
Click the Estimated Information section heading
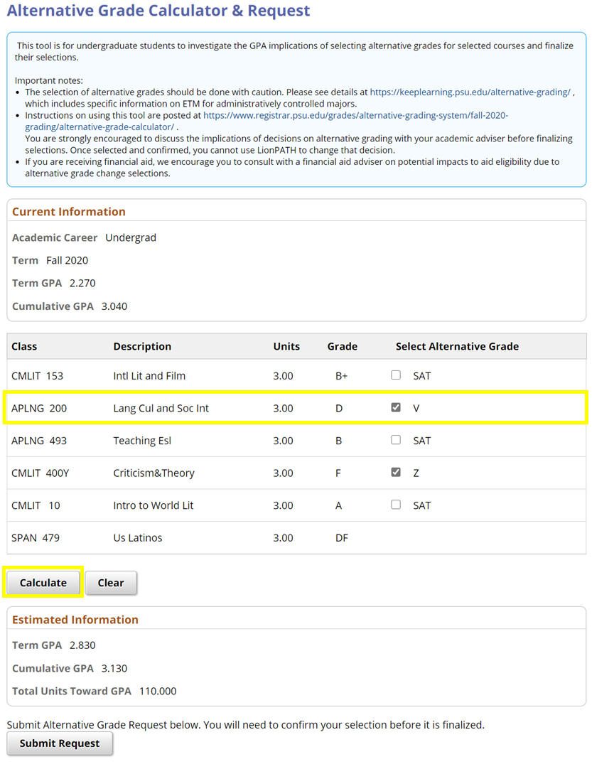pos(75,620)
